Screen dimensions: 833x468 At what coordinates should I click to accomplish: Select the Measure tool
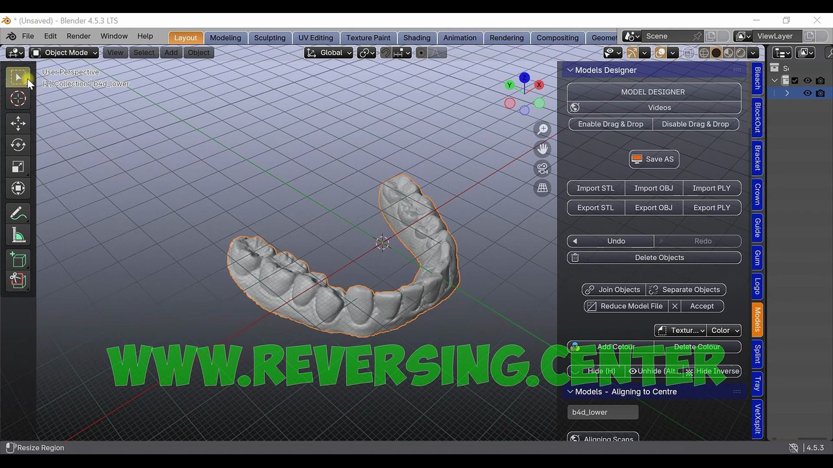click(18, 235)
